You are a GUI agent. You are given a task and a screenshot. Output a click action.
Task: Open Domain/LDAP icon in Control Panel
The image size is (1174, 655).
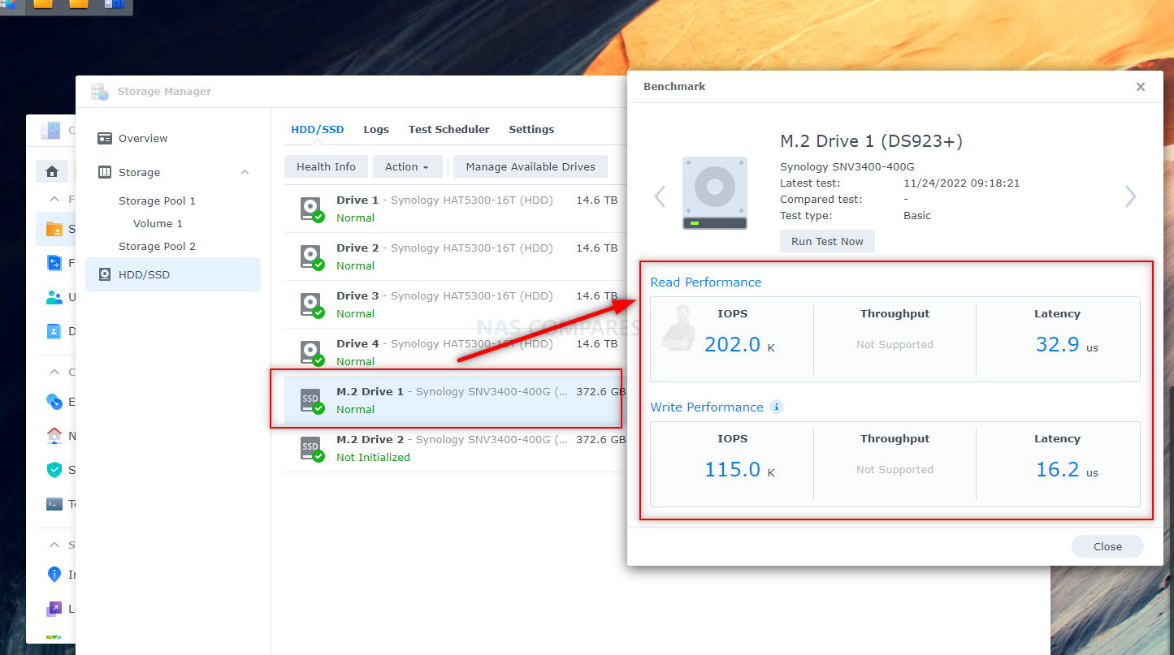[54, 331]
